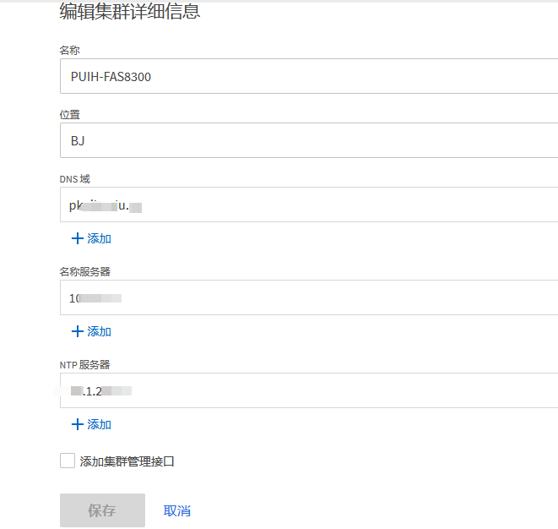Image resolution: width=558 pixels, height=529 pixels.
Task: Click plus icon below DNS 域 field
Action: 77,238
